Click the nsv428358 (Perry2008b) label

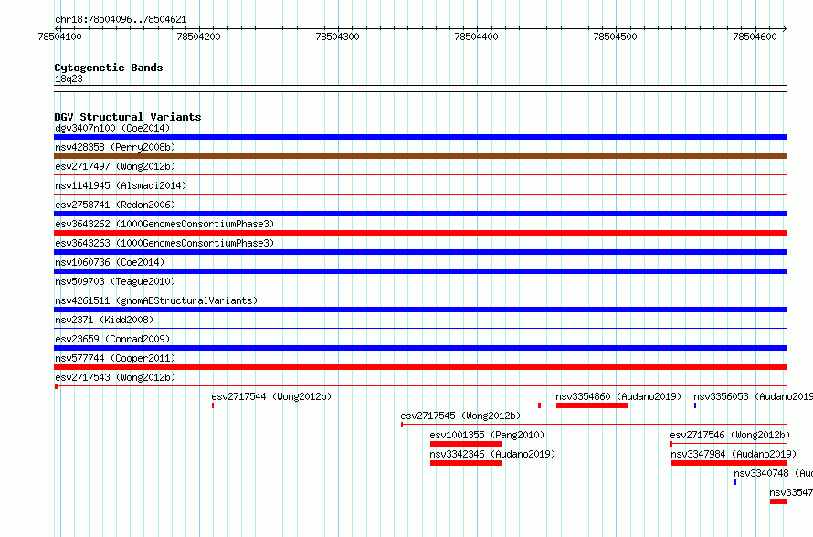pyautogui.click(x=115, y=147)
